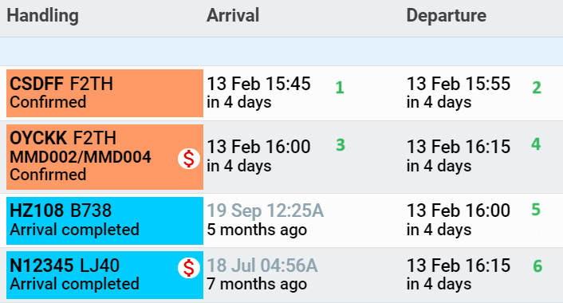This screenshot has width=563, height=303.
Task: Sort by the Handling column header
Action: point(43,16)
